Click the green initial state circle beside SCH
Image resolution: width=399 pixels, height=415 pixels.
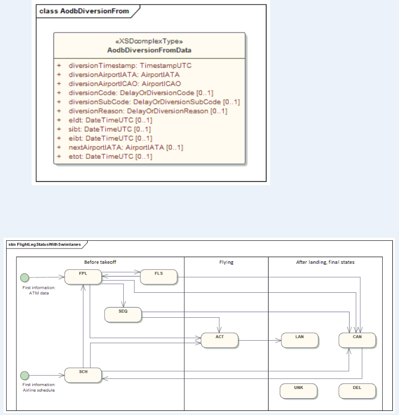pos(24,375)
